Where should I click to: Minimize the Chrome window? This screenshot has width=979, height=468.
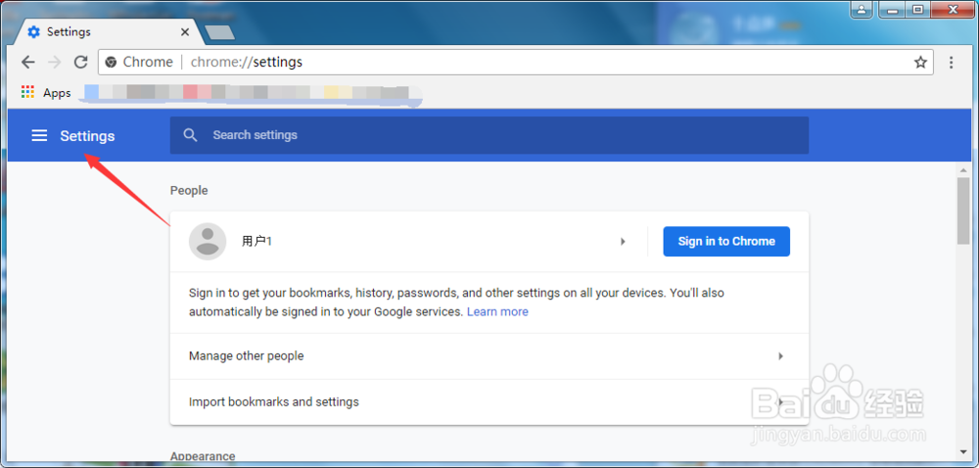[x=892, y=9]
